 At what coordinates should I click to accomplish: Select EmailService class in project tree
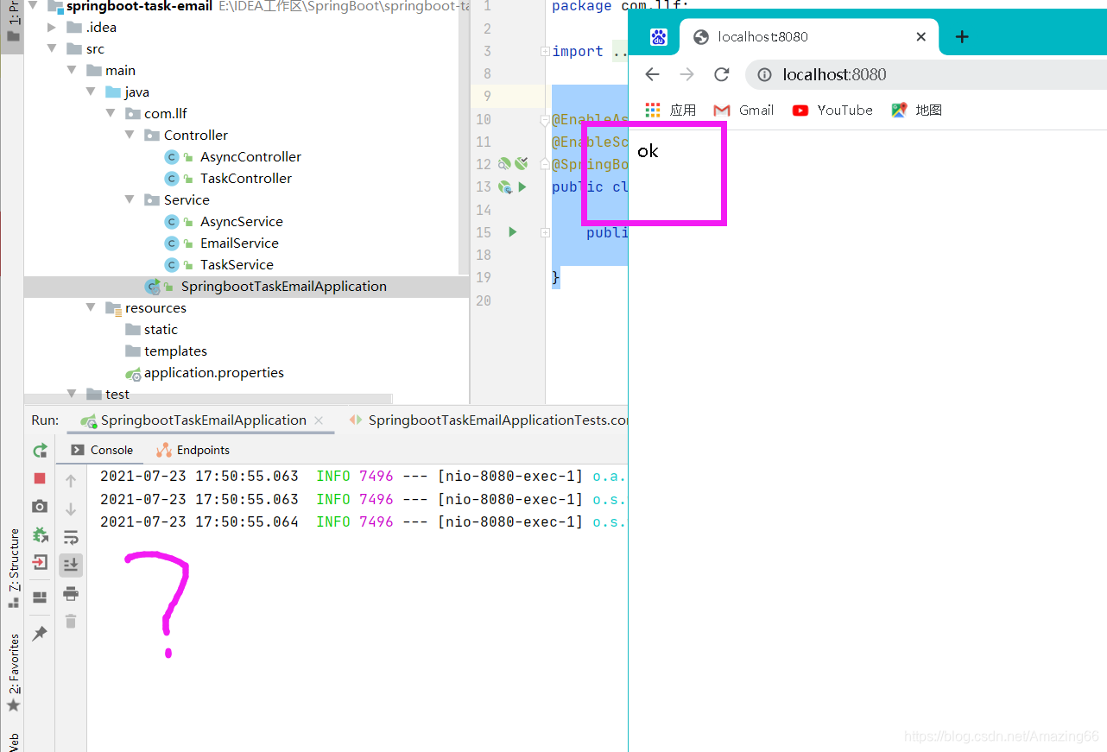coord(239,243)
